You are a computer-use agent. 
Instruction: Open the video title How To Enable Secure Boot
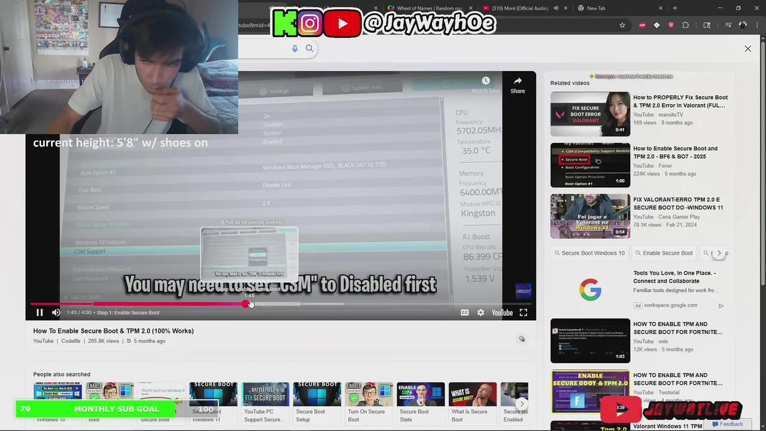point(114,331)
